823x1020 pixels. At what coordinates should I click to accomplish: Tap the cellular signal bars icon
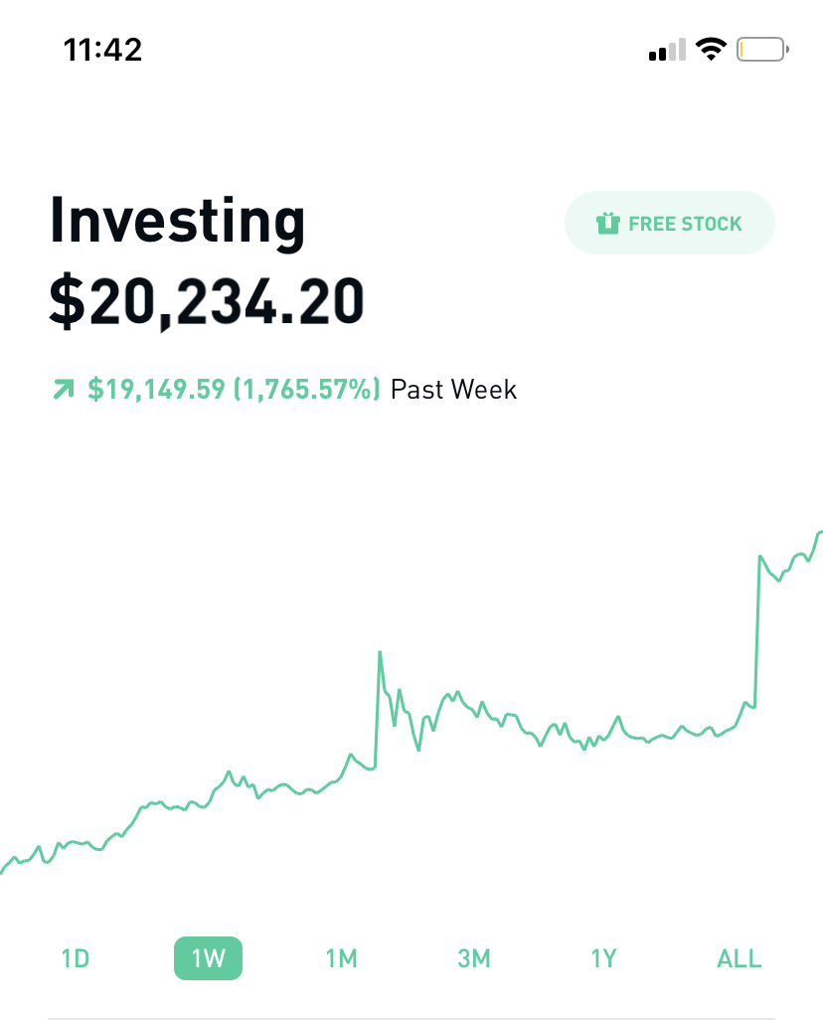[x=668, y=50]
